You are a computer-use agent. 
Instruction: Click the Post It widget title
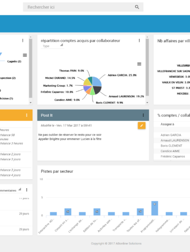point(47,115)
